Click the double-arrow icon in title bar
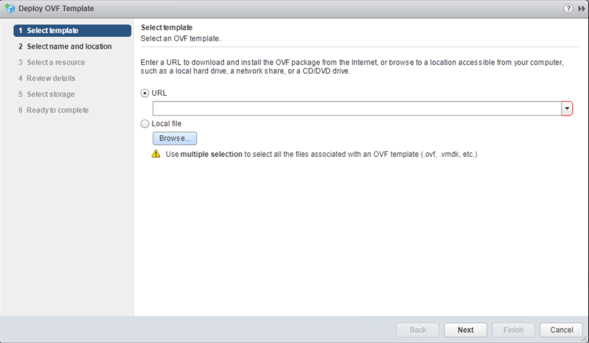The height and width of the screenshot is (343, 589). [x=581, y=8]
